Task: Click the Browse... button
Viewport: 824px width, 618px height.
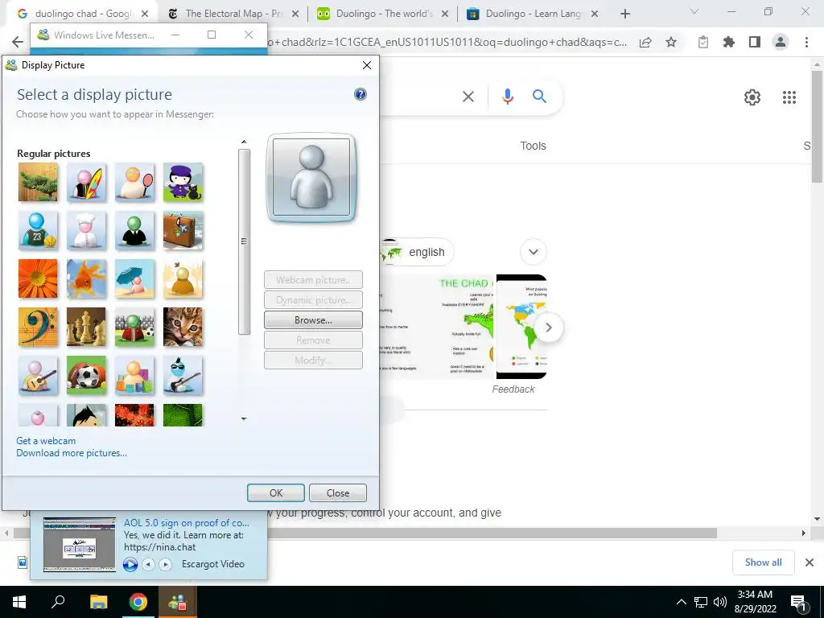Action: tap(313, 320)
